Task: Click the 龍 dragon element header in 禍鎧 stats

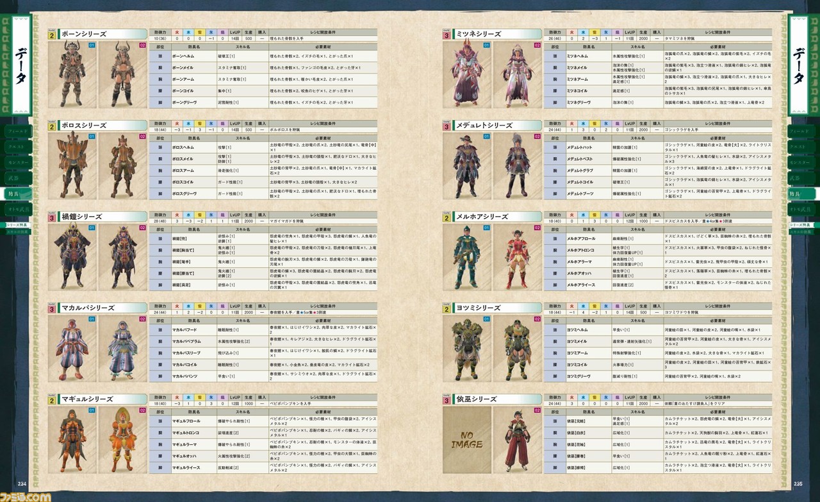Action: click(x=223, y=215)
